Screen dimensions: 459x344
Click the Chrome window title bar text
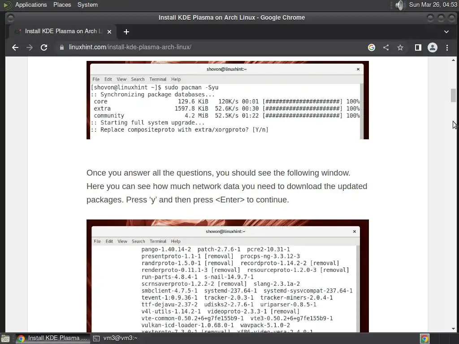coord(232,17)
